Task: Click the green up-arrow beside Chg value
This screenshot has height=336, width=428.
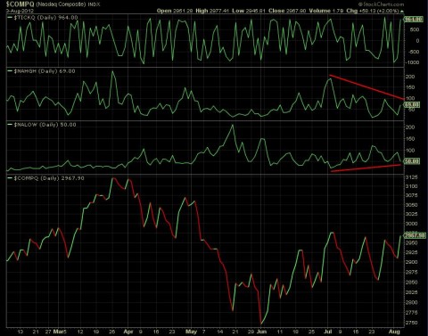Action: pyautogui.click(x=402, y=11)
